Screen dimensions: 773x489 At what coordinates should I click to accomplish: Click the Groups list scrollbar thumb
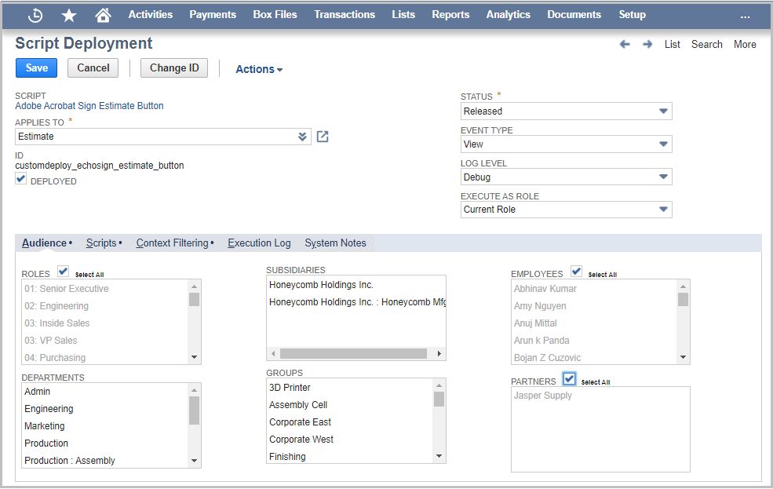(x=439, y=399)
